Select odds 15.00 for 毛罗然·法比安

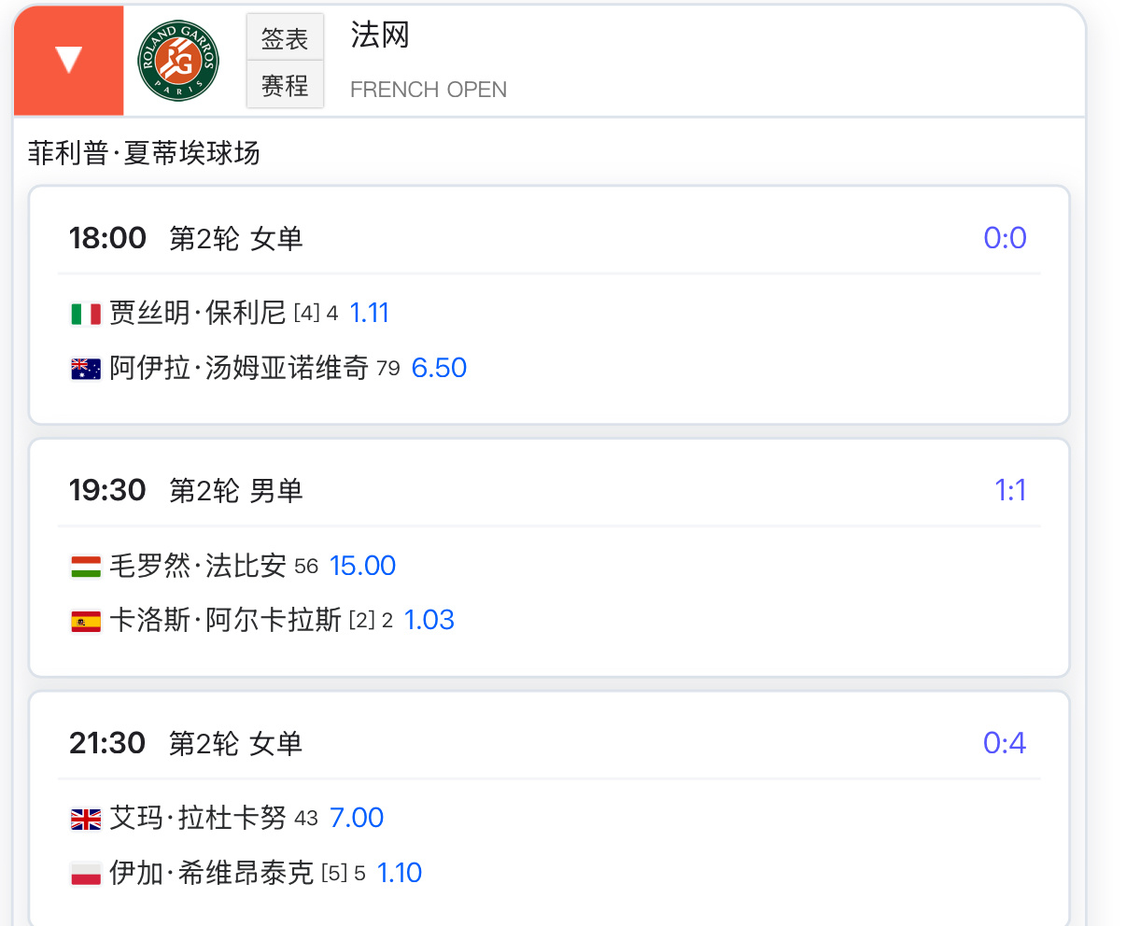tap(362, 566)
